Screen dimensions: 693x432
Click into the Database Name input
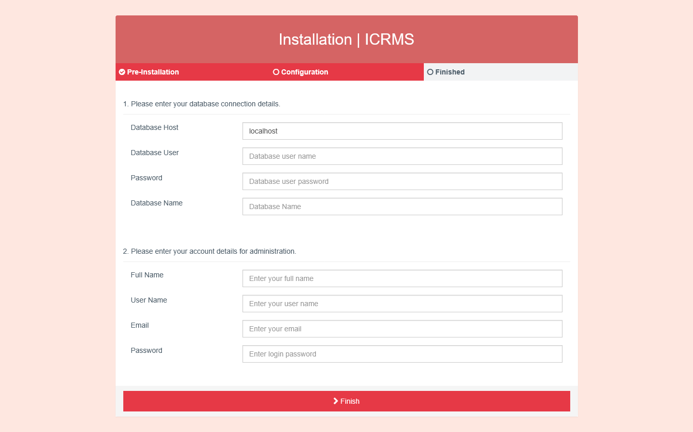402,206
